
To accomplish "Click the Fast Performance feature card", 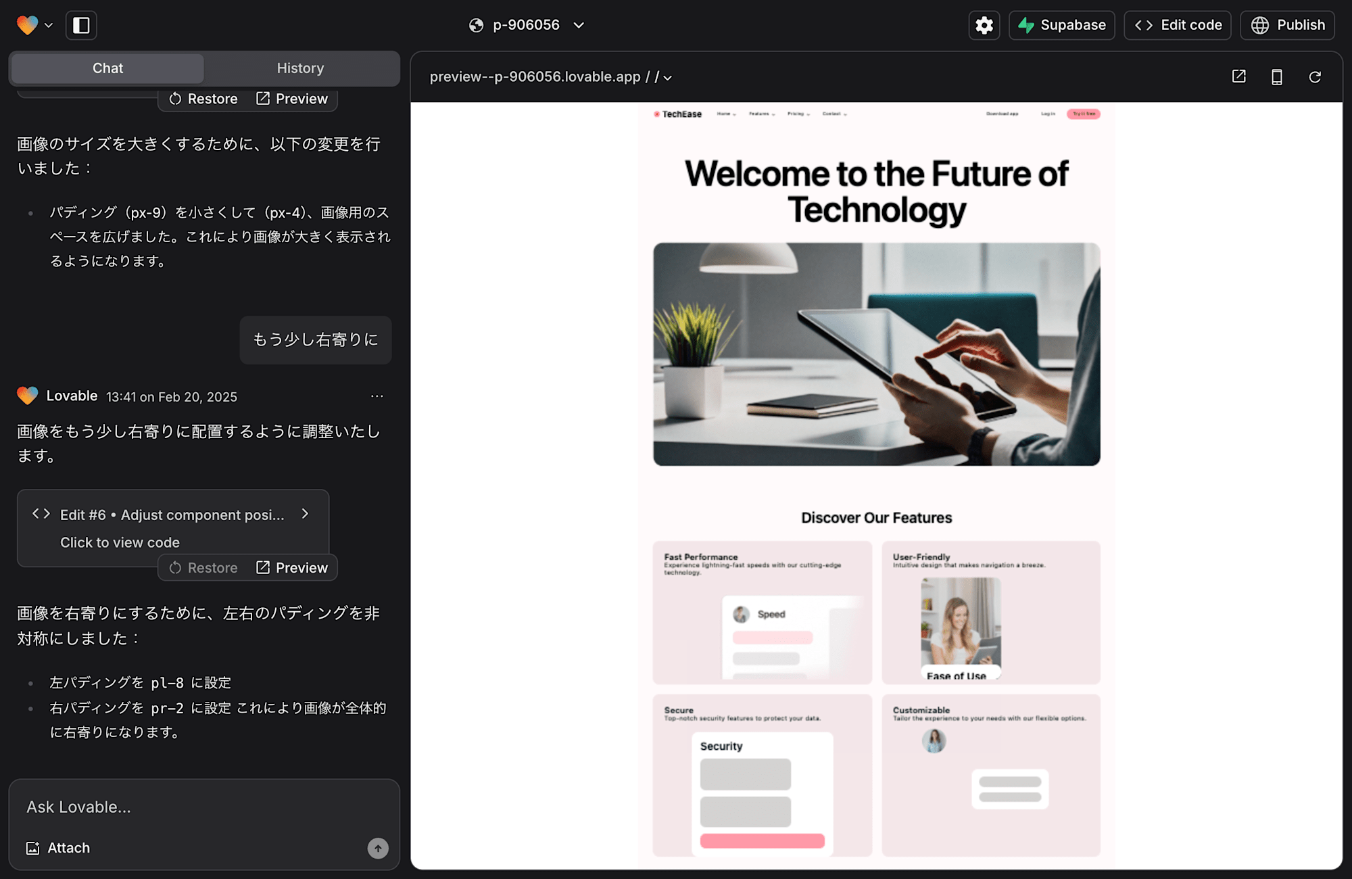I will point(762,613).
